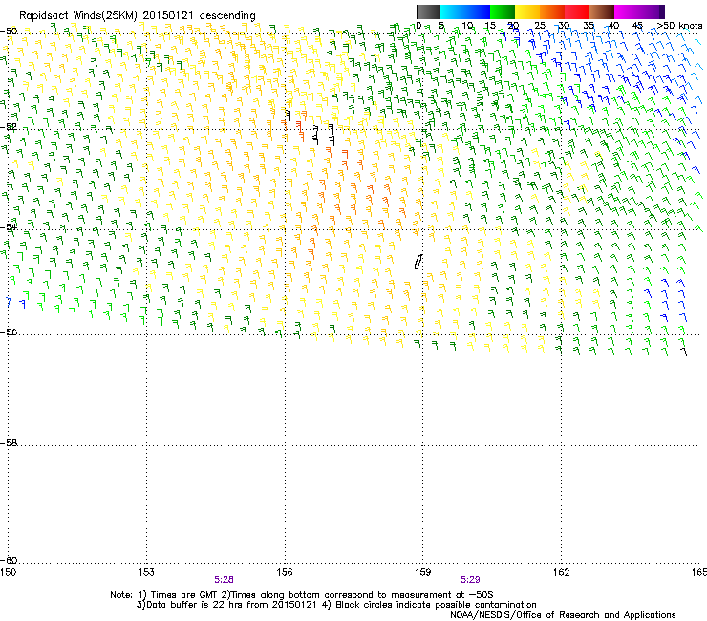Viewport: 707px width, 621px height.
Task: Click the black island outline near 159 longitude
Action: 418,262
